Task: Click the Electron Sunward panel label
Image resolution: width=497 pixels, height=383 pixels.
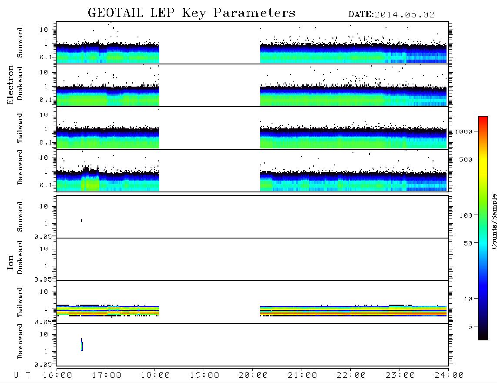Action: (x=20, y=43)
